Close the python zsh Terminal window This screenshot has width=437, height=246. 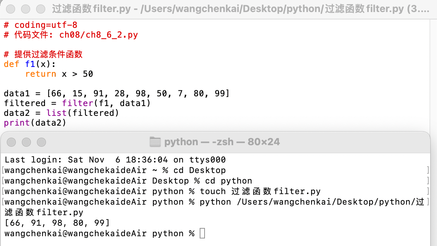[x=11, y=142]
